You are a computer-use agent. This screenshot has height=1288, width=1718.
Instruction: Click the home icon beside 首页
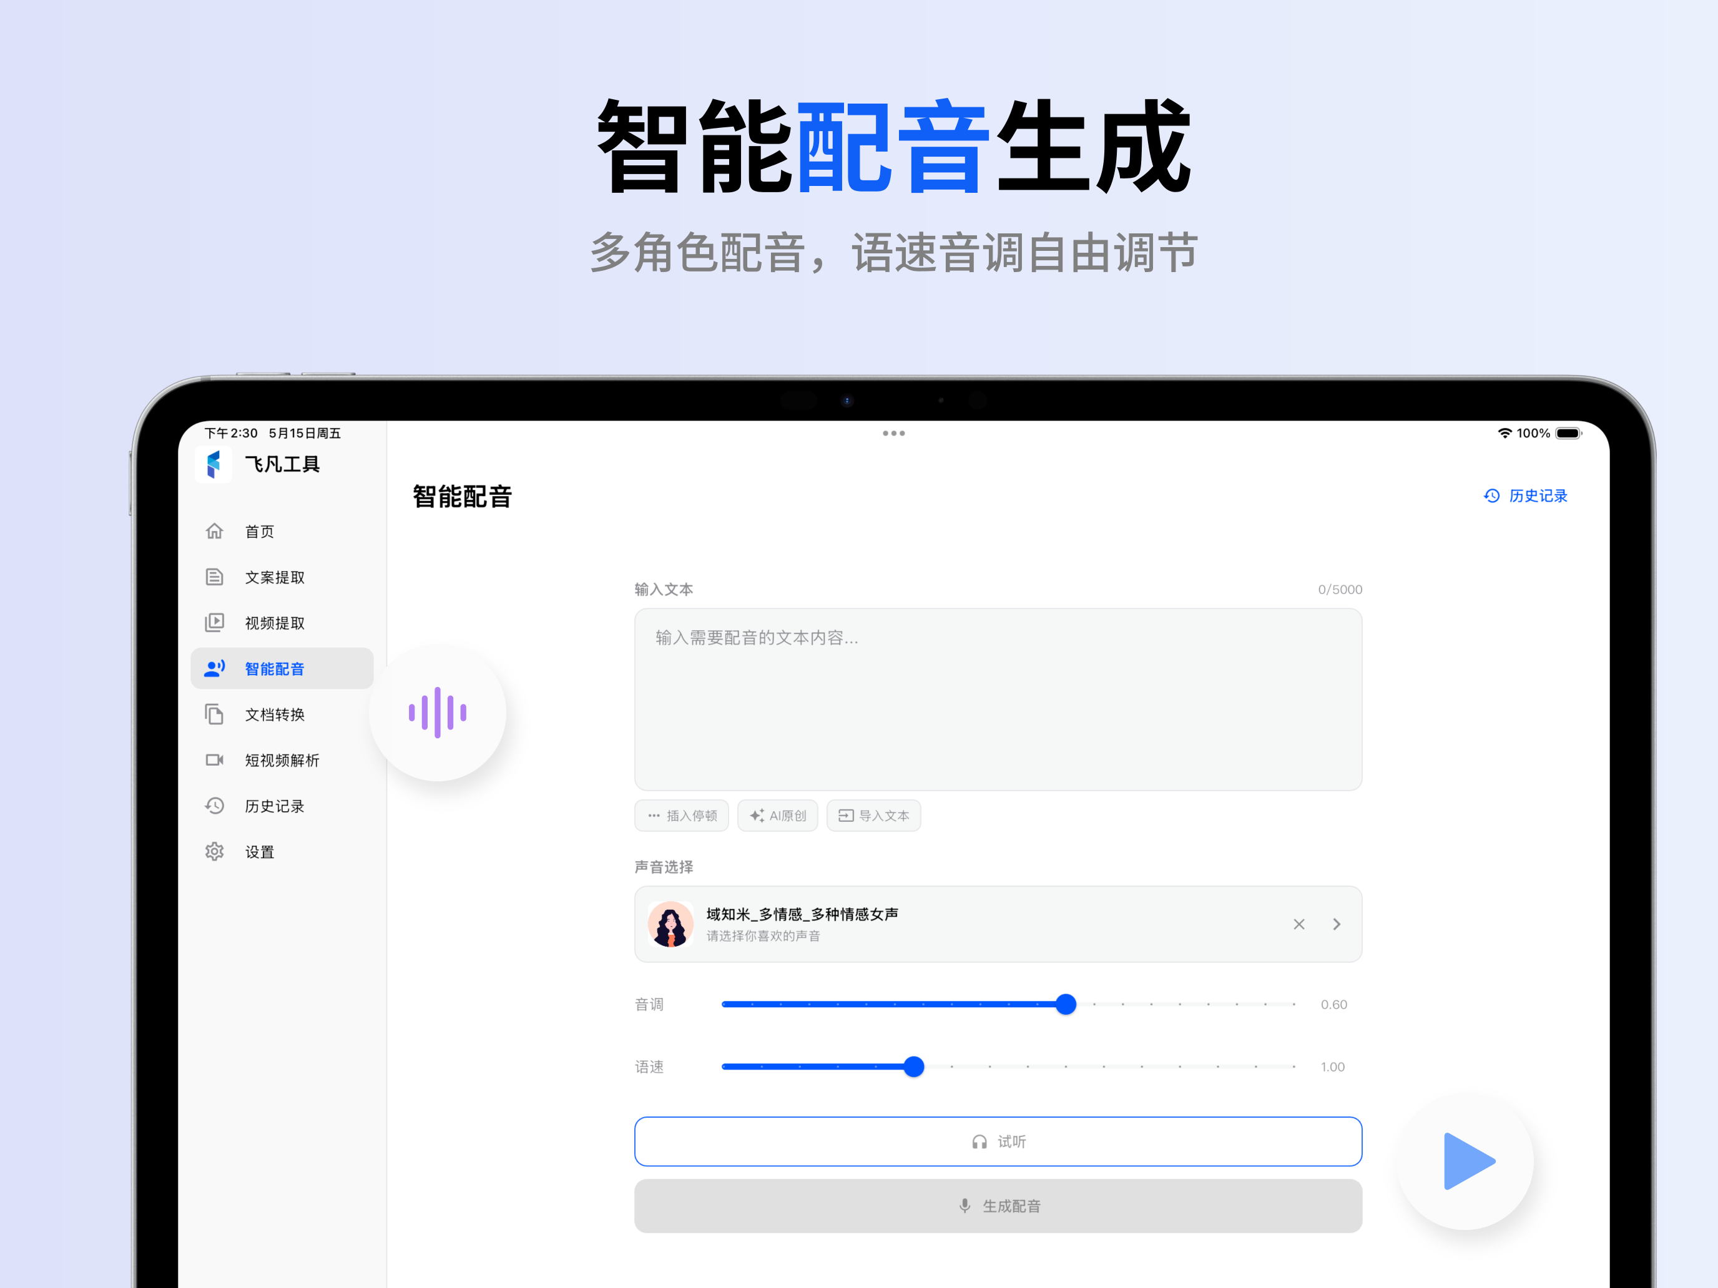(x=214, y=531)
